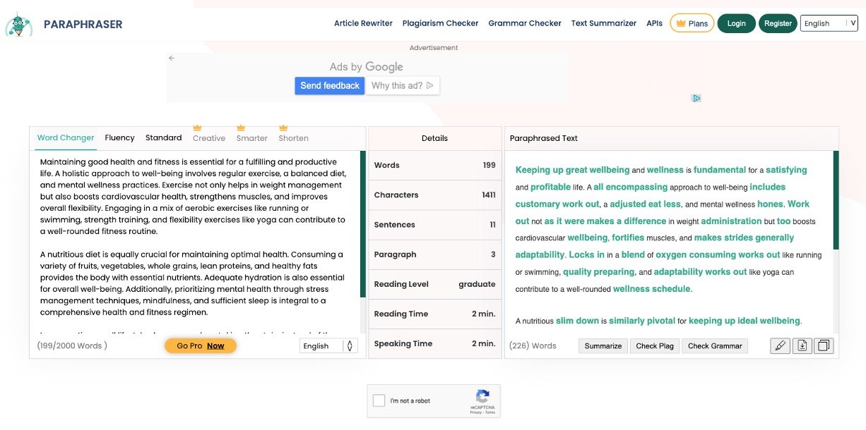The height and width of the screenshot is (430, 866).
Task: Select the Word Changer tab
Action: coord(66,137)
